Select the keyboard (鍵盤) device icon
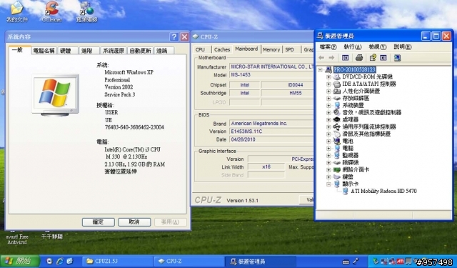The image size is (457, 268). [x=337, y=177]
